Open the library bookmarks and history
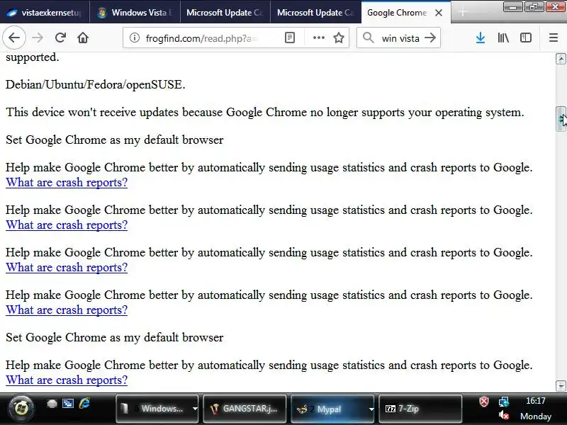This screenshot has height=425, width=567. [x=503, y=38]
